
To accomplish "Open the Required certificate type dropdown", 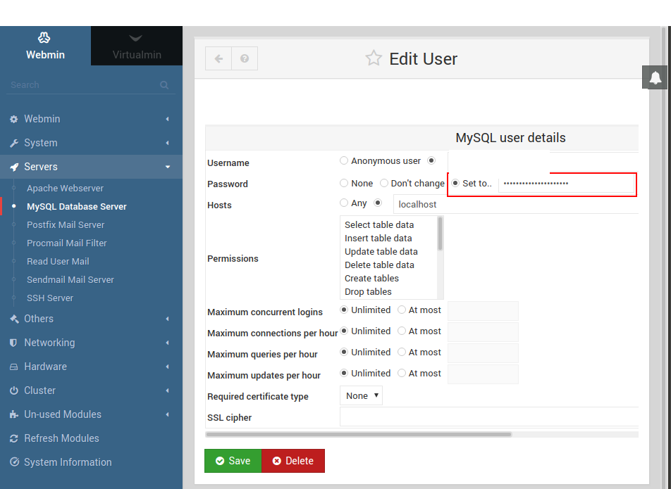I will coord(361,395).
